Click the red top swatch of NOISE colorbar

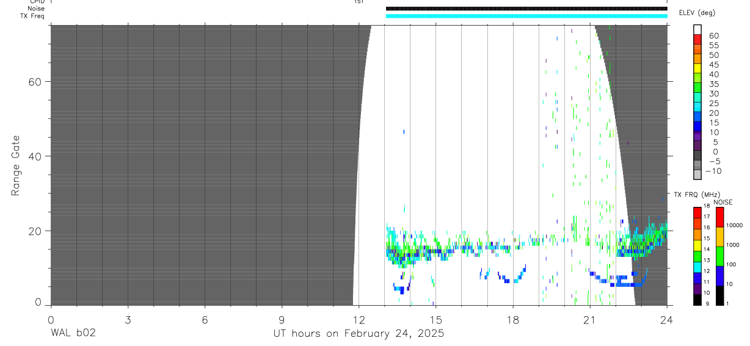click(719, 217)
